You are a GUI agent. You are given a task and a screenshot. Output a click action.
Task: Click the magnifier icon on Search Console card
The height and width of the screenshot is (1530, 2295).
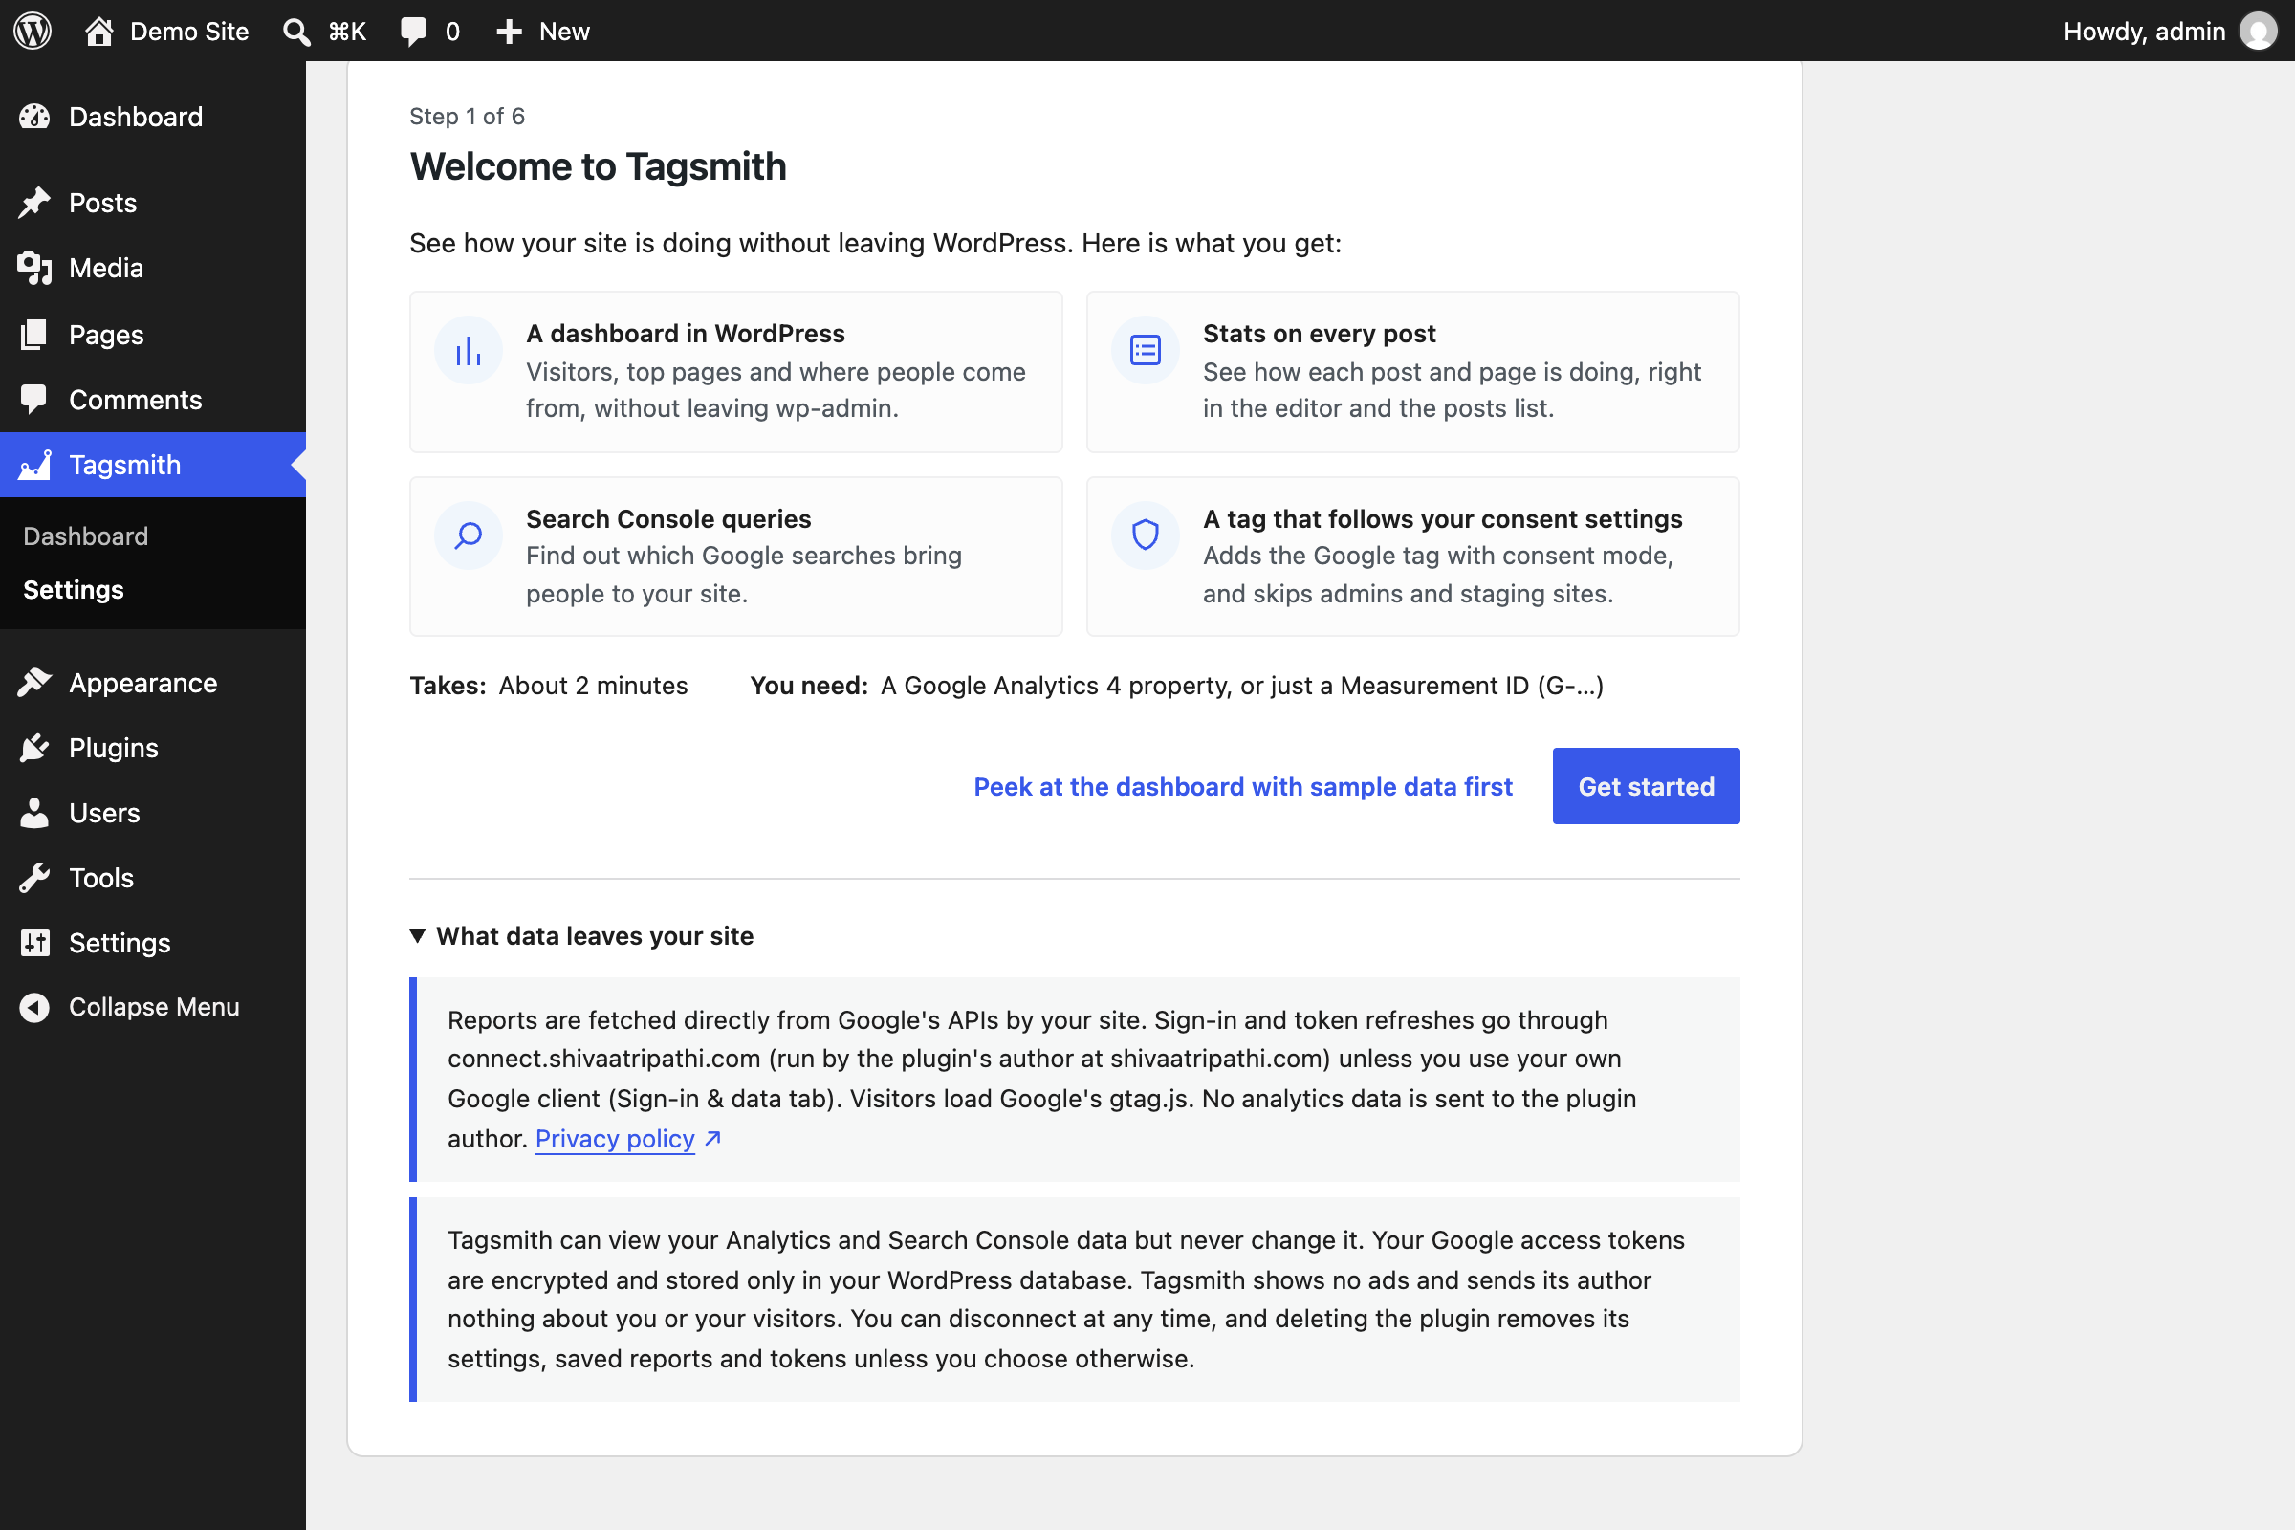coord(469,535)
